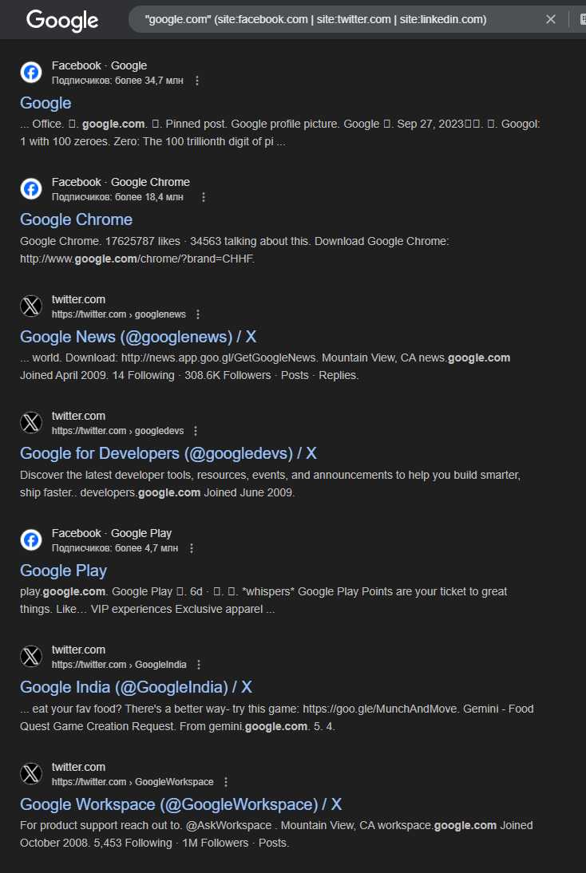The image size is (586, 873).
Task: Open three-dot menu beside googledevs URL
Action: [196, 431]
